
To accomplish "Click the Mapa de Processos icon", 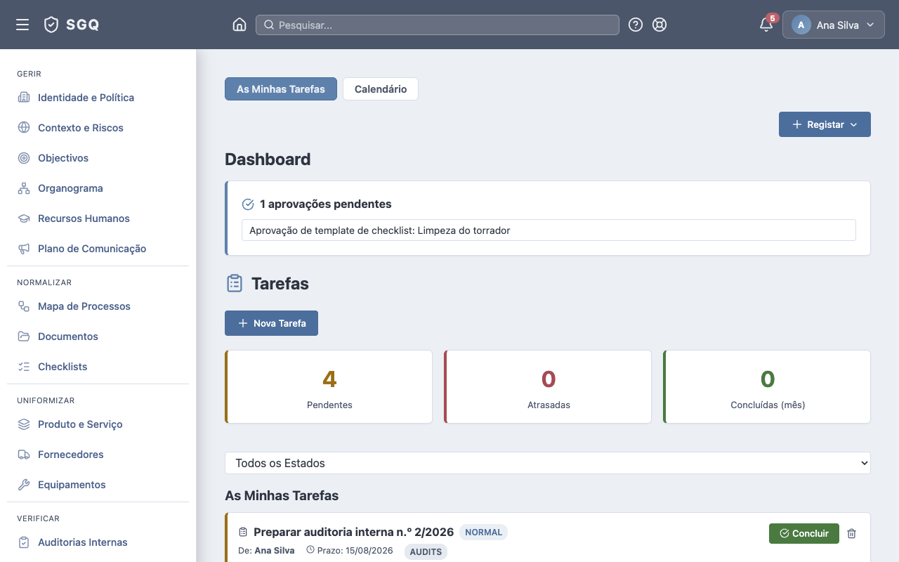I will click(x=24, y=306).
